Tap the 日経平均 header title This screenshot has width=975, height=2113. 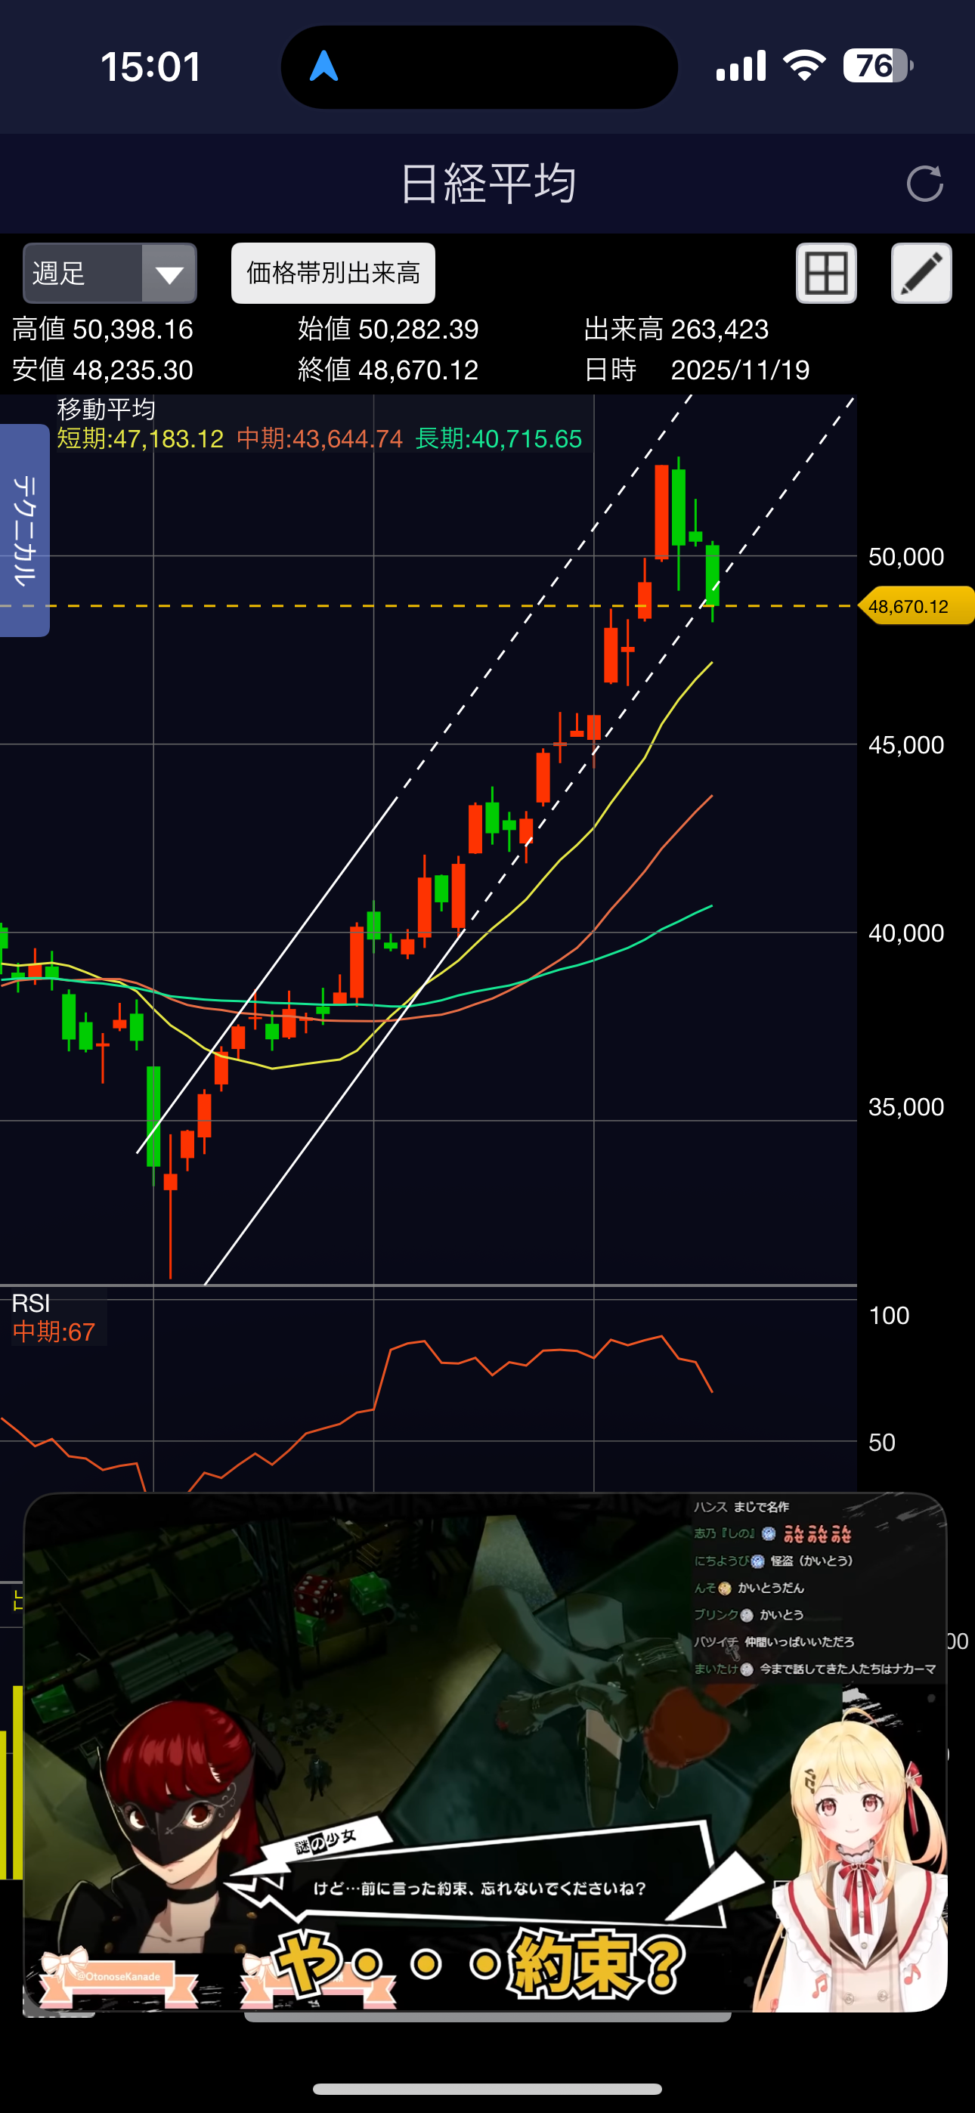click(x=487, y=184)
